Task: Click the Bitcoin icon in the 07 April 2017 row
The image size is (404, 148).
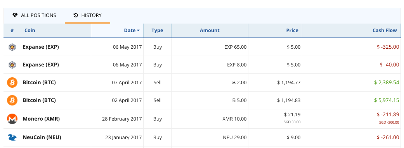Action: [12, 83]
